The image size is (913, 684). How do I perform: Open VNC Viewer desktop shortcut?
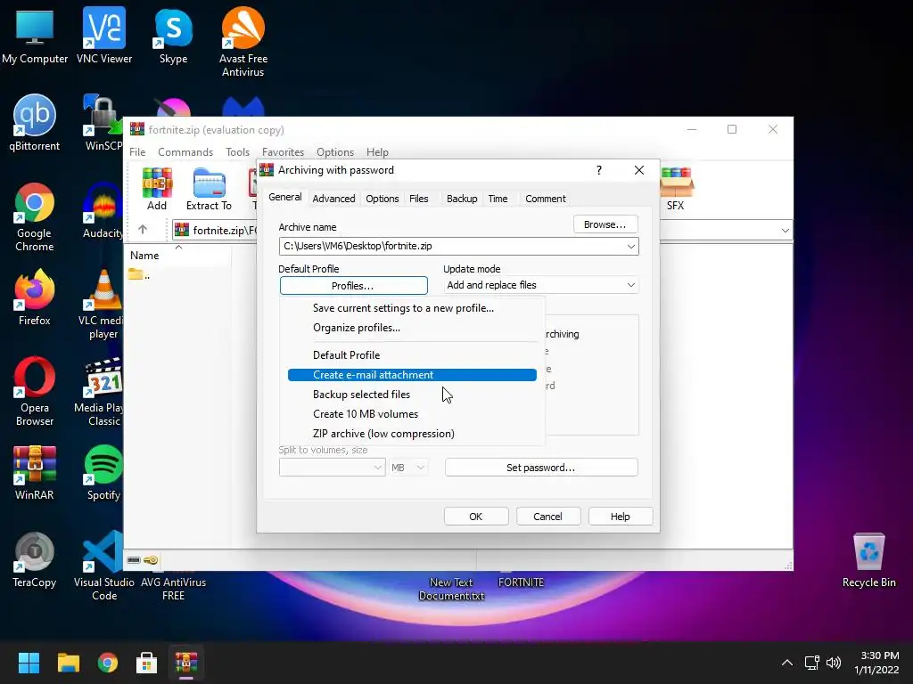point(104,36)
